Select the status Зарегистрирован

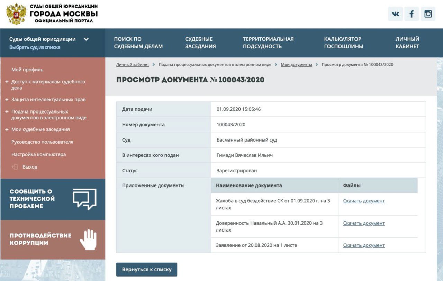tap(237, 171)
